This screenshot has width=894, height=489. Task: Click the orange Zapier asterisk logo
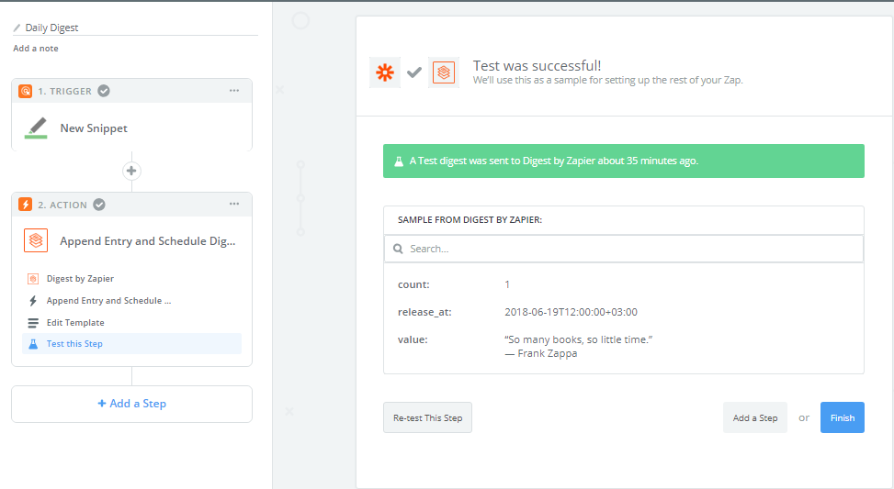pyautogui.click(x=384, y=72)
